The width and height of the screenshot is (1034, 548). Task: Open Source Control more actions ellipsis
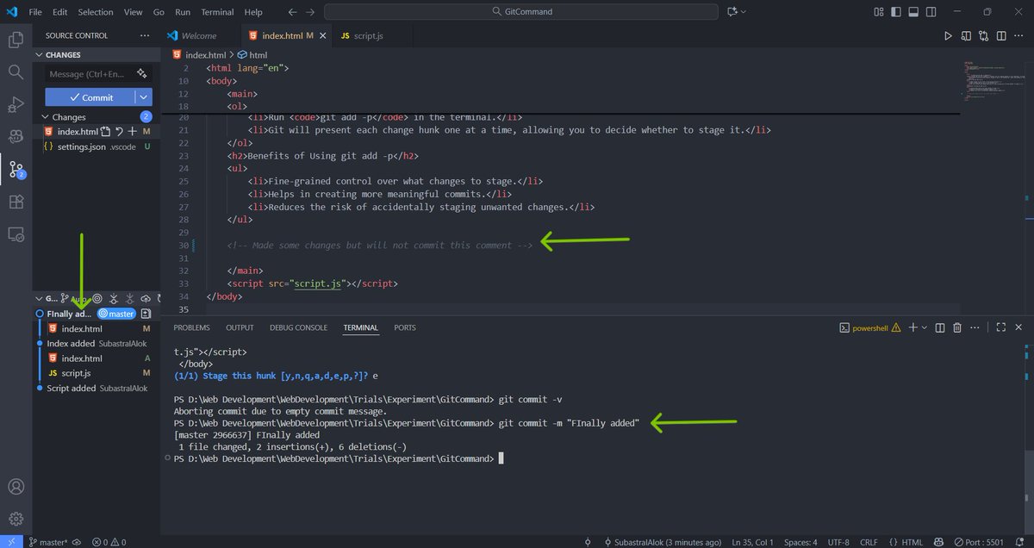(145, 35)
